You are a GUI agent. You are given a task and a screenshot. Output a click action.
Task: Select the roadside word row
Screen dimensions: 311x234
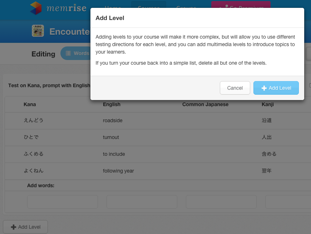tap(158, 121)
